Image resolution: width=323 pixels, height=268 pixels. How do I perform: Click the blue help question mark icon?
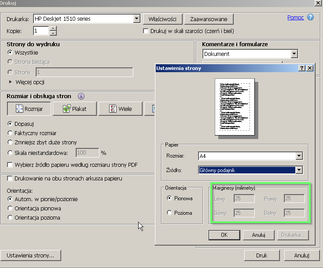(x=311, y=18)
